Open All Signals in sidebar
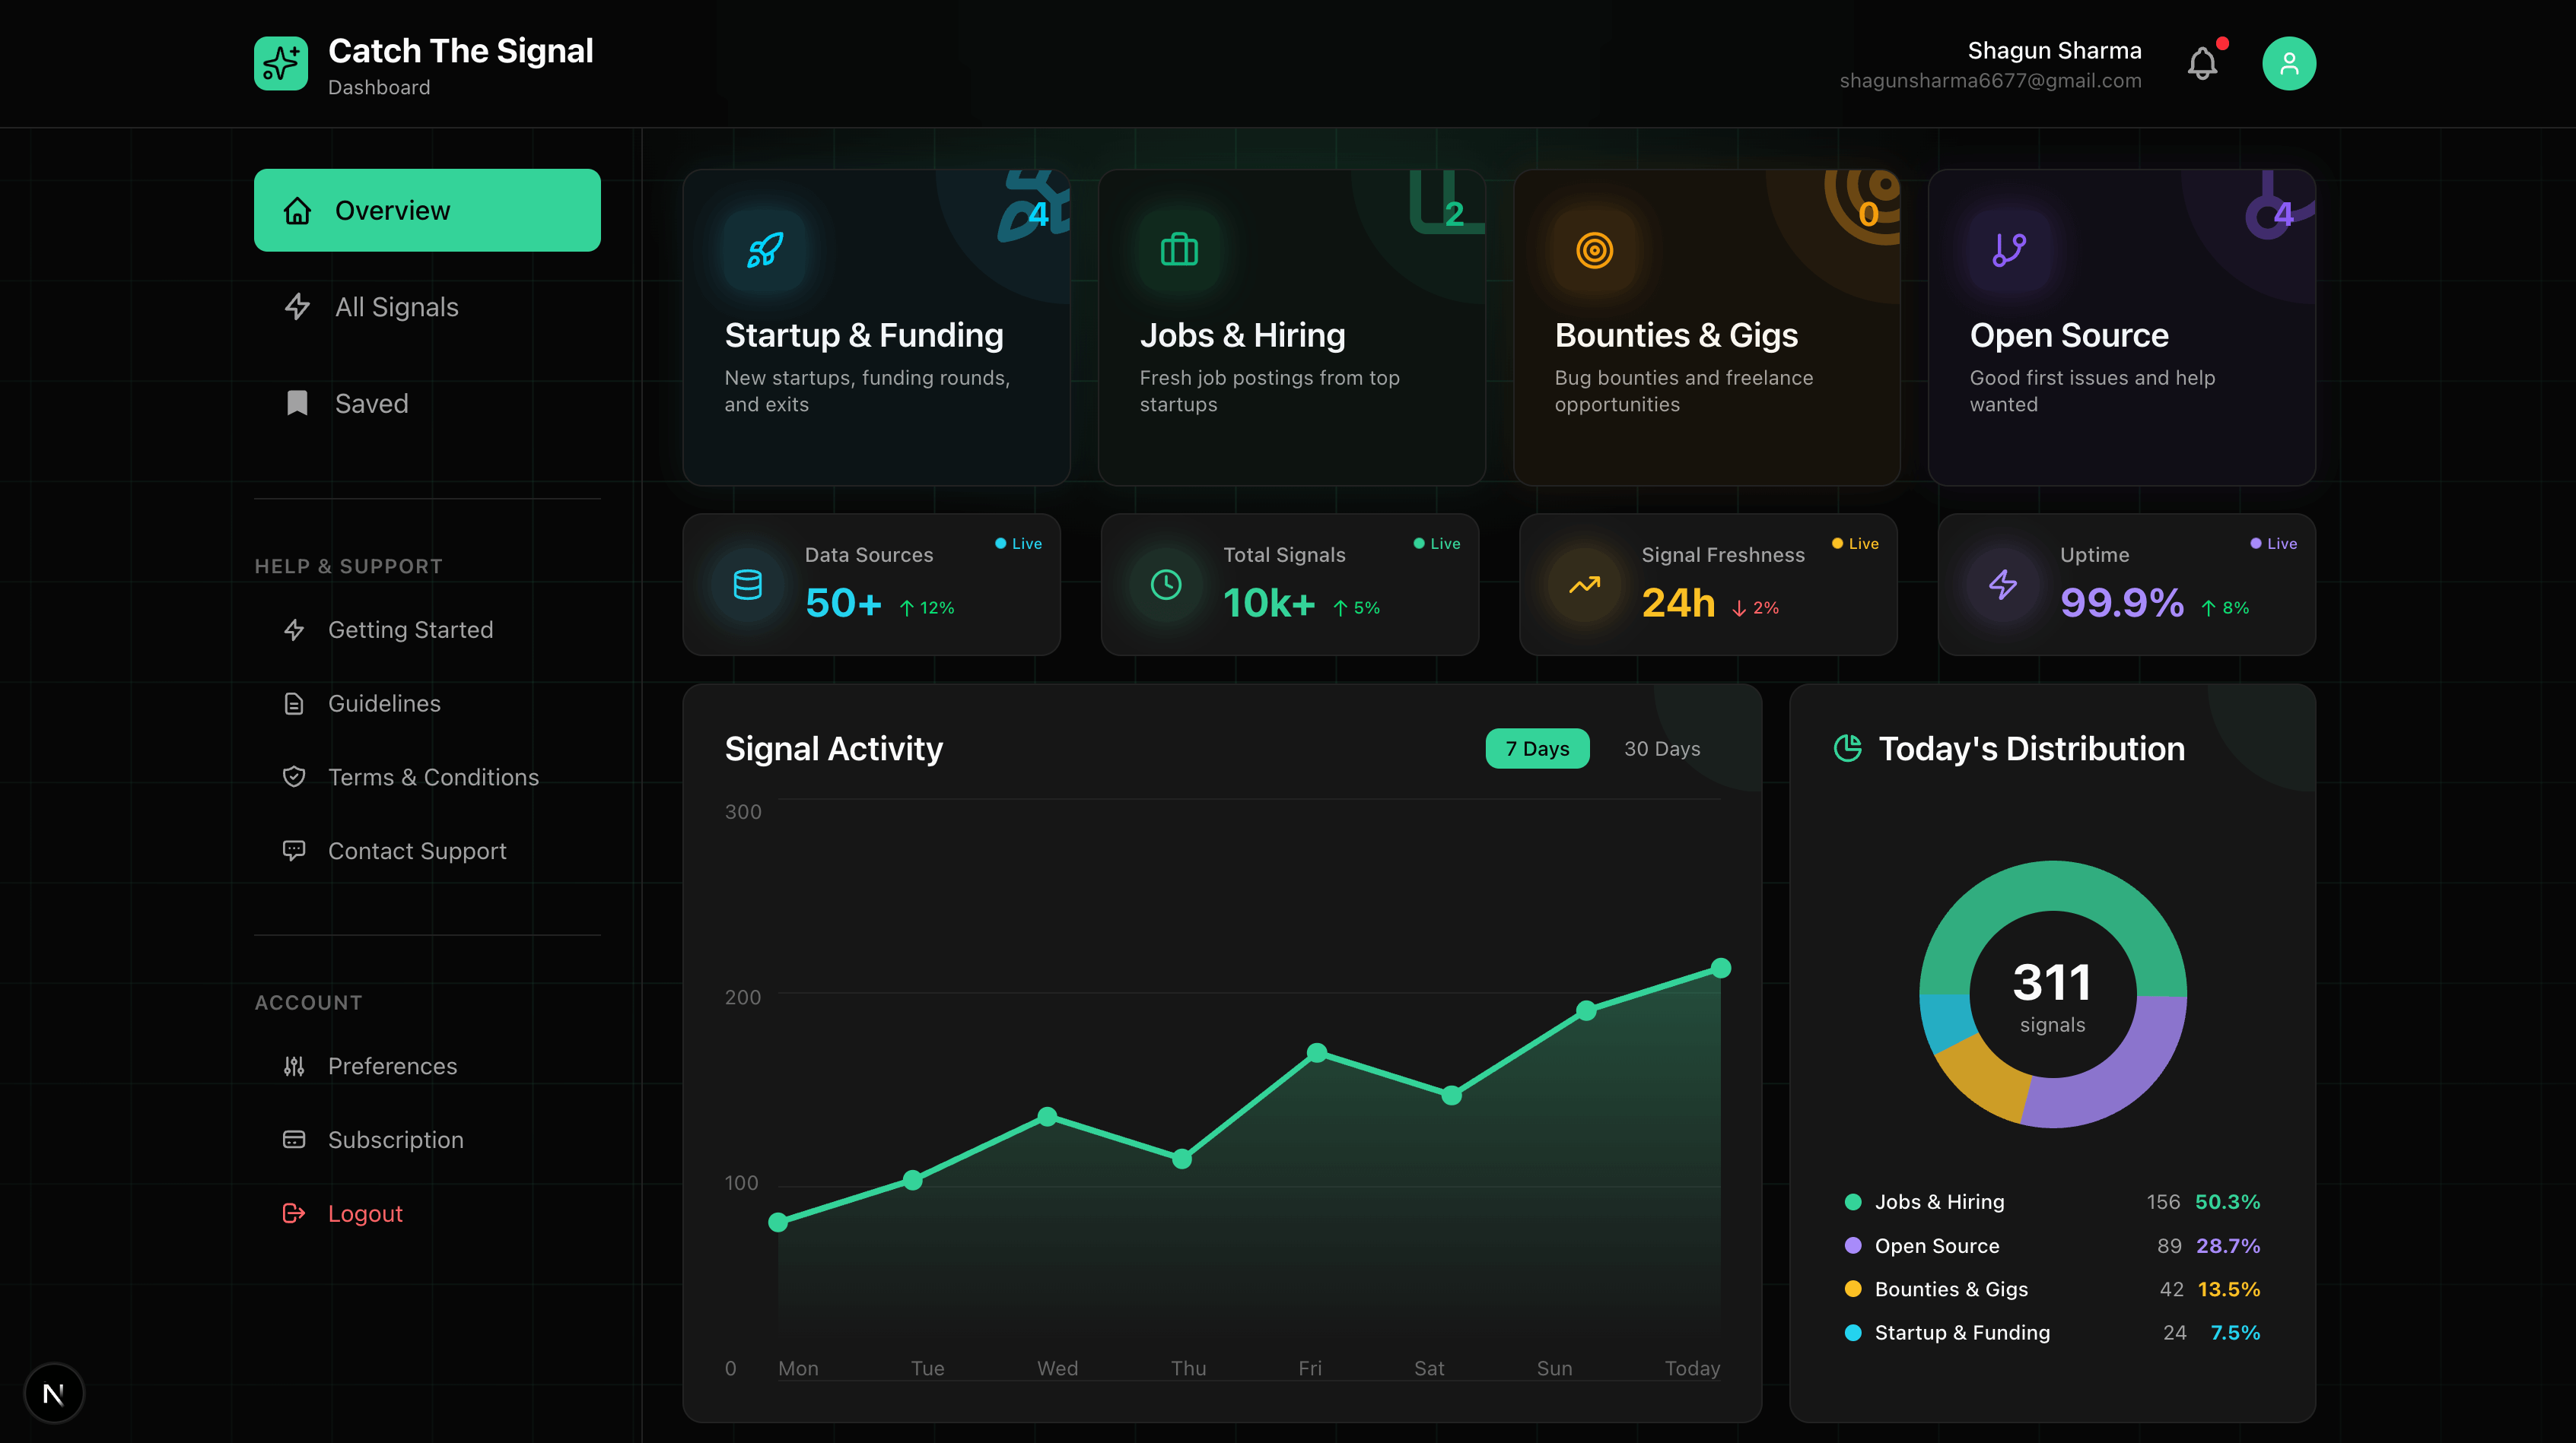2576x1443 pixels. 396,307
